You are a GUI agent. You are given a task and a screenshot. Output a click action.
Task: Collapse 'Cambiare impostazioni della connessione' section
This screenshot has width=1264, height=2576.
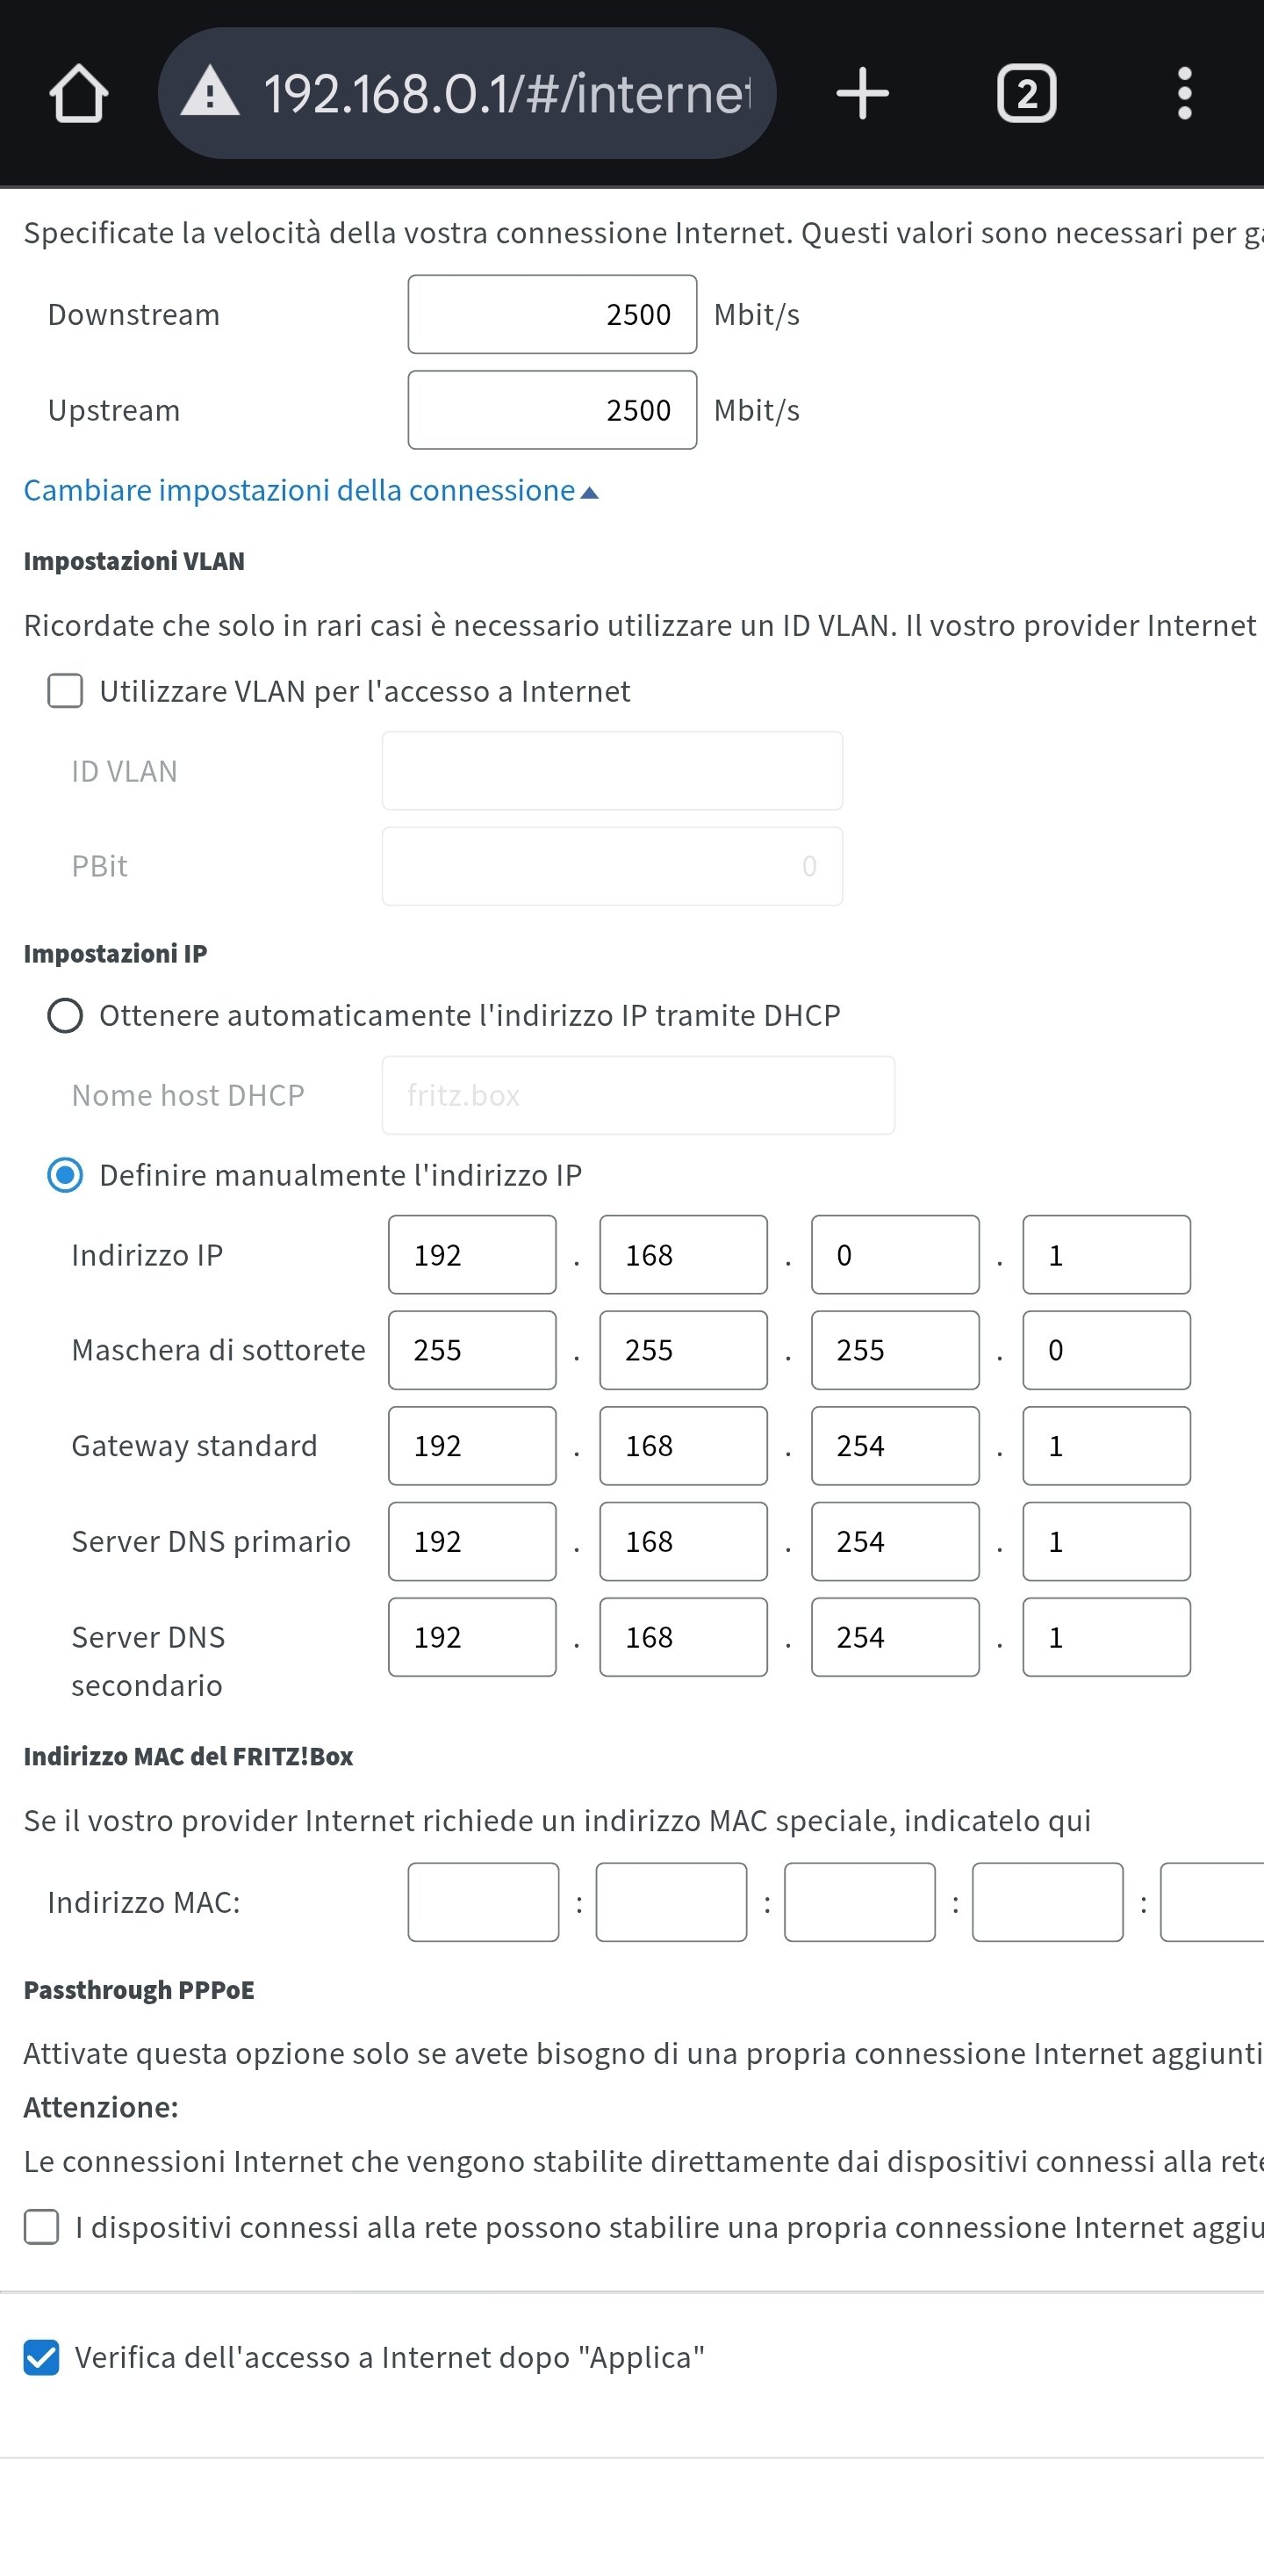click(310, 491)
